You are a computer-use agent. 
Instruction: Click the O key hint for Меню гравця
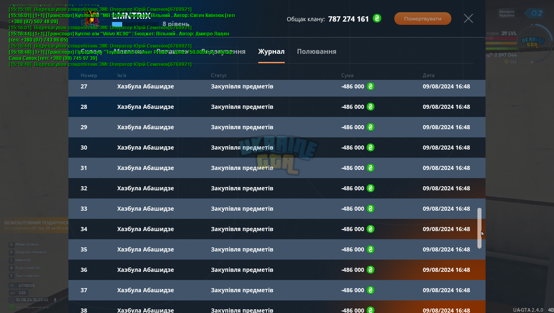pyautogui.click(x=11, y=245)
